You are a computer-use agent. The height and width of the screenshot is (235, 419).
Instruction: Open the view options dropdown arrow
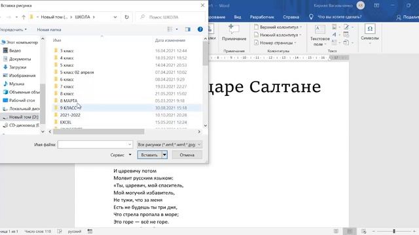177,29
